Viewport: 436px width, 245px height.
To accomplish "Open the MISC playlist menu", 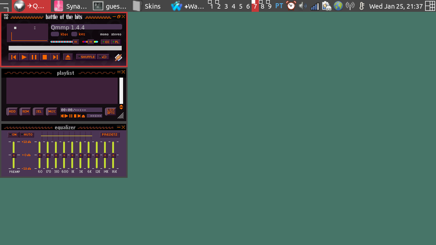I will 51,112.
